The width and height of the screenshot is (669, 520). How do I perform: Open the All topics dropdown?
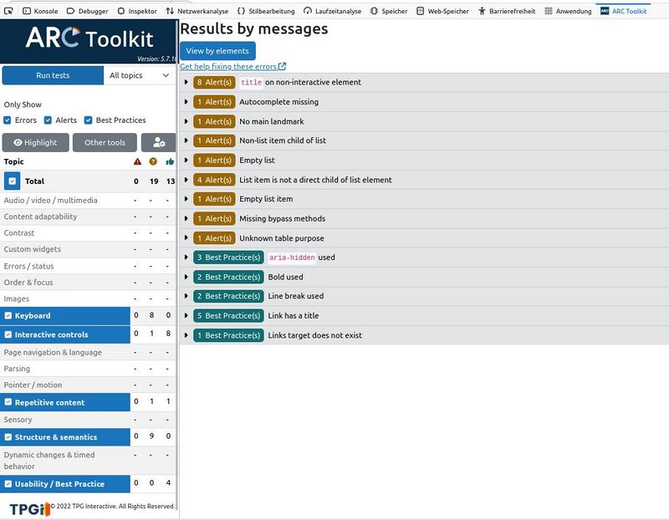139,75
